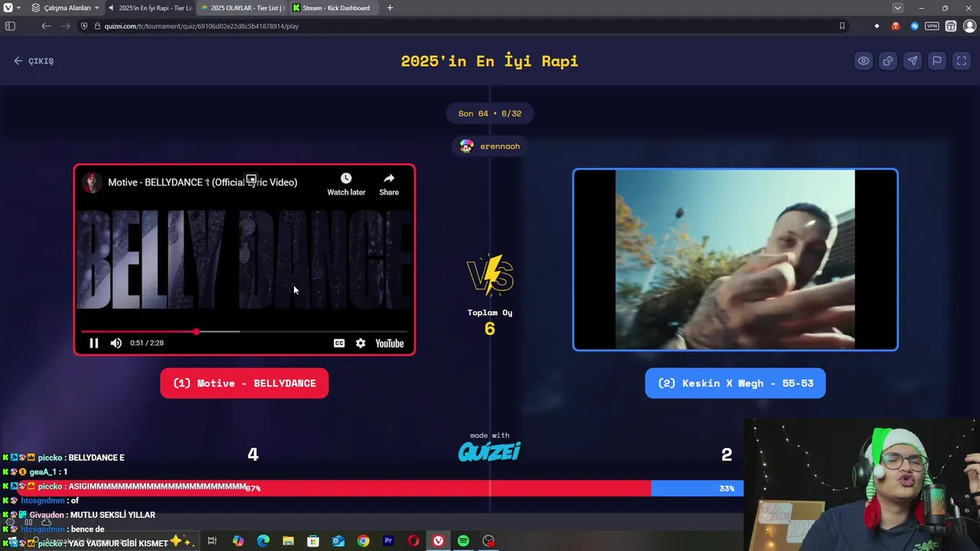The image size is (980, 551).
Task: Click the ÇIKIŞ back arrow link
Action: tap(34, 61)
